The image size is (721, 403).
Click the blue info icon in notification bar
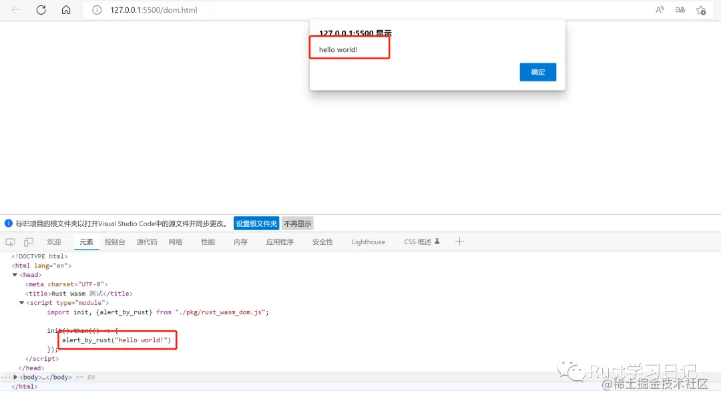[x=8, y=224]
